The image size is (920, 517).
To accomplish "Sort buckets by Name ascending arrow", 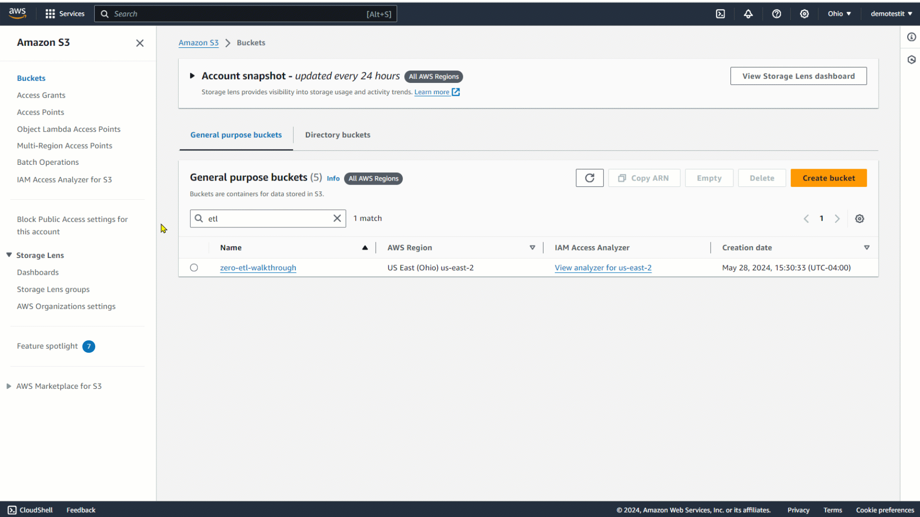I will tap(365, 248).
